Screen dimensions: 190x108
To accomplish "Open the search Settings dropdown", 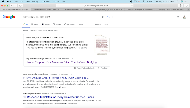I will coord(98,24).
